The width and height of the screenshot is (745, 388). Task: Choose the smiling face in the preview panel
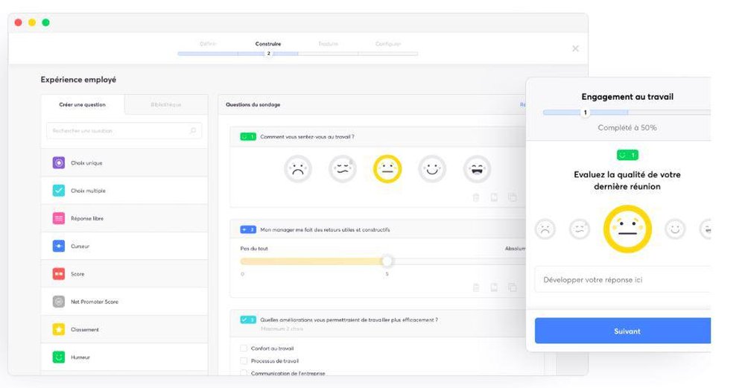[x=675, y=229]
